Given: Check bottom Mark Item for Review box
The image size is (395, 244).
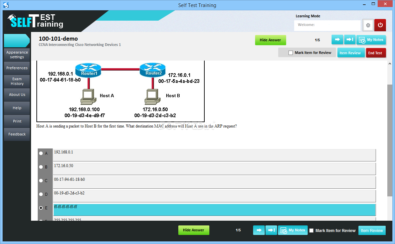Looking at the screenshot, I should (x=312, y=230).
